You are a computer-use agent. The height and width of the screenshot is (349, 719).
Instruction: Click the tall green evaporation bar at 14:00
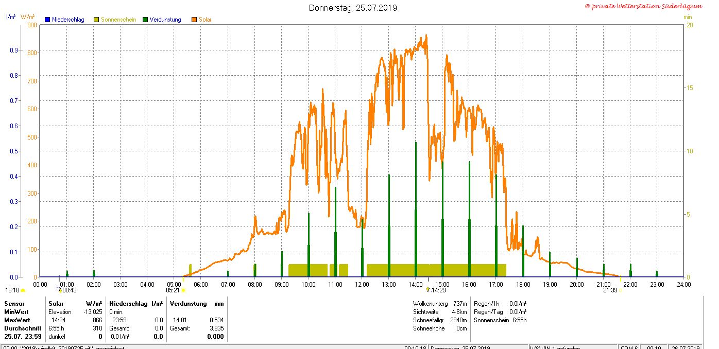[x=416, y=210]
